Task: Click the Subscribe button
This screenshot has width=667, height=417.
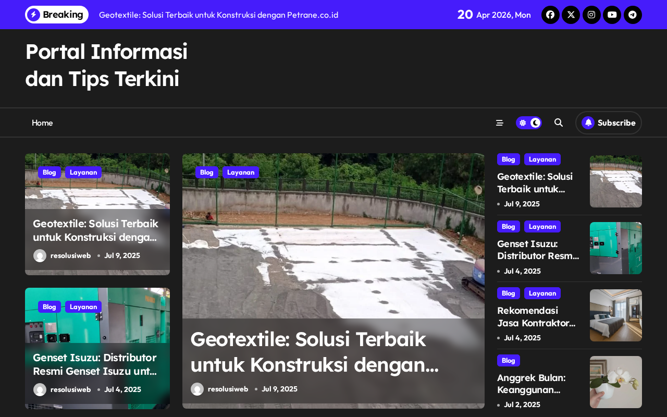Action: (x=609, y=122)
